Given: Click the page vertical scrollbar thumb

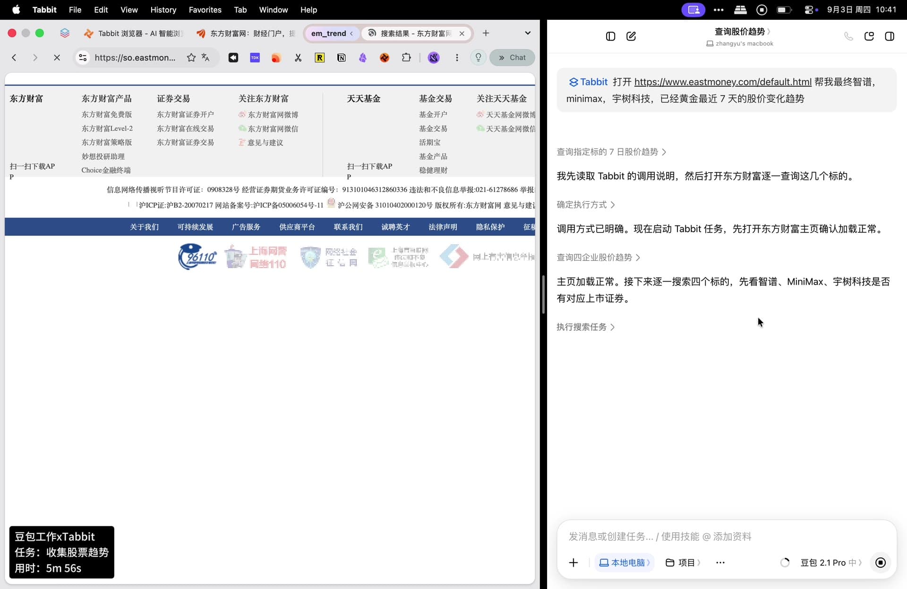Looking at the screenshot, I should (x=543, y=294).
